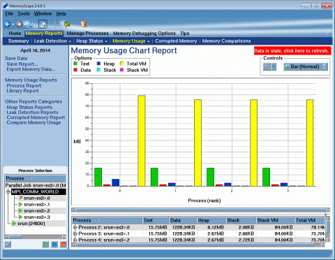Open the Corrupted Memory sub-tab
The width and height of the screenshot is (335, 260).
[176, 41]
